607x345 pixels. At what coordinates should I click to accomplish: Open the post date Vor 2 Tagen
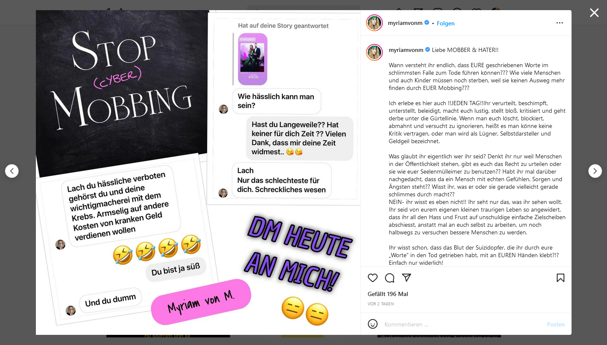point(381,304)
